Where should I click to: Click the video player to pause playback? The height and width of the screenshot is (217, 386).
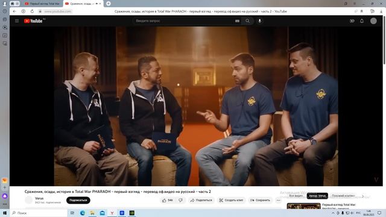(196, 106)
